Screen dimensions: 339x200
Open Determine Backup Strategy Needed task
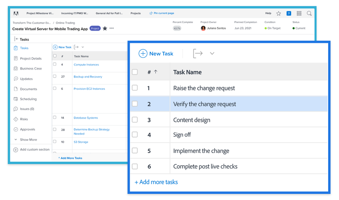point(92,131)
